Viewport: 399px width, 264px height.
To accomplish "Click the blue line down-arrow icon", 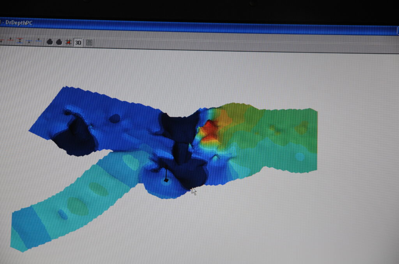I will click(x=29, y=41).
